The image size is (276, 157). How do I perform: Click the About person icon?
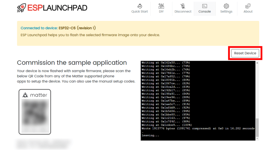click(248, 6)
